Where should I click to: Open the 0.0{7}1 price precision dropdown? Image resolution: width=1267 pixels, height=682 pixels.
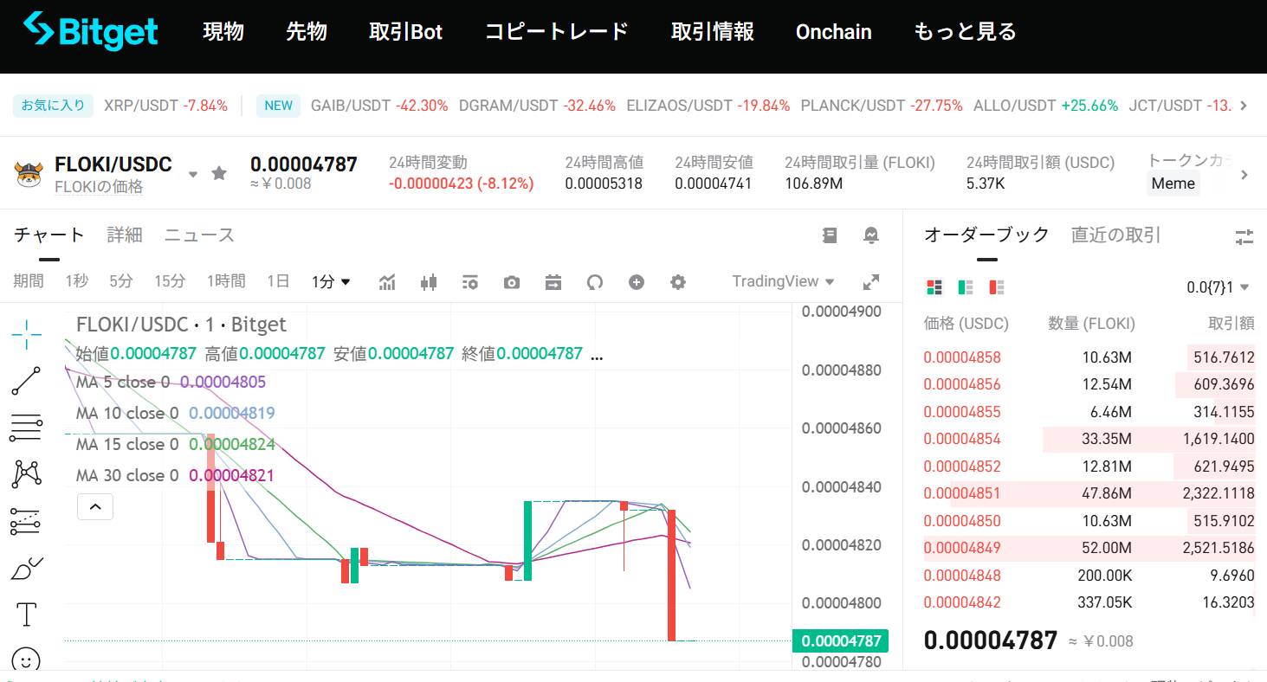point(1218,287)
